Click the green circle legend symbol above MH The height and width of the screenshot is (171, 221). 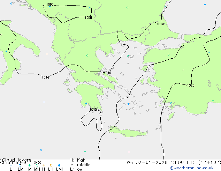[37, 165]
